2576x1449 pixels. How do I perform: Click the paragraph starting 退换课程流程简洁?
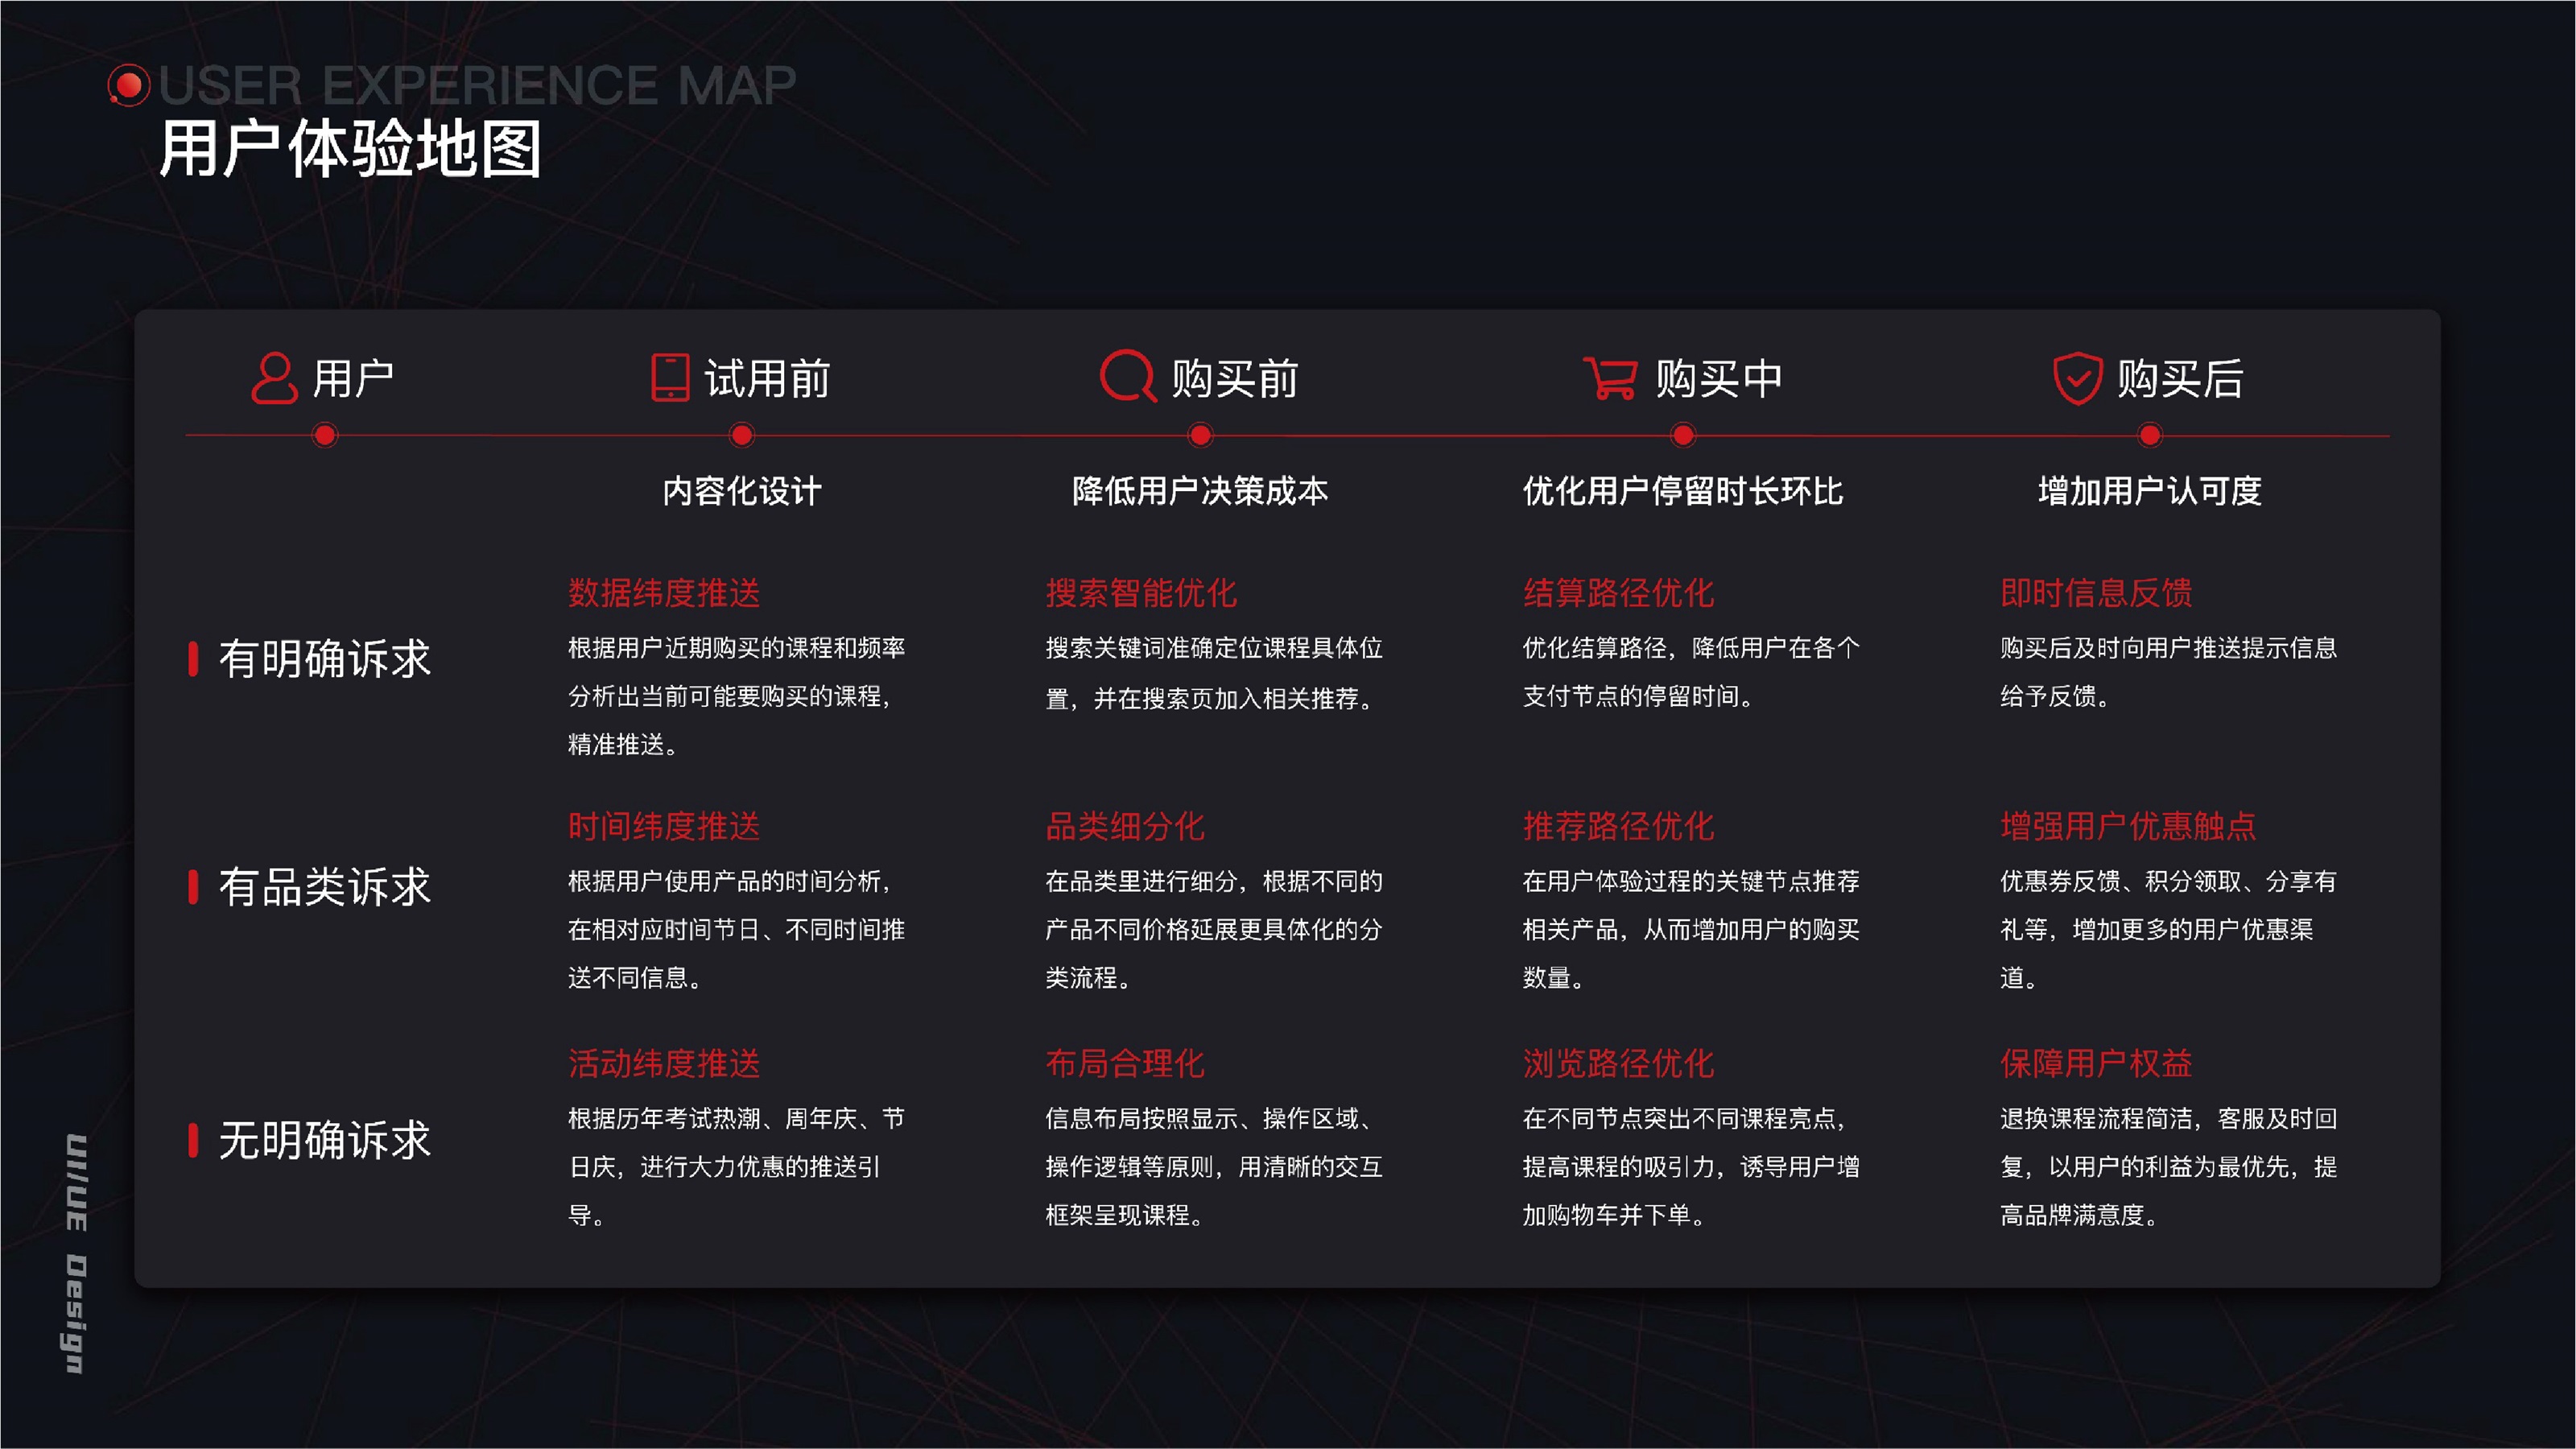(x=2168, y=1167)
